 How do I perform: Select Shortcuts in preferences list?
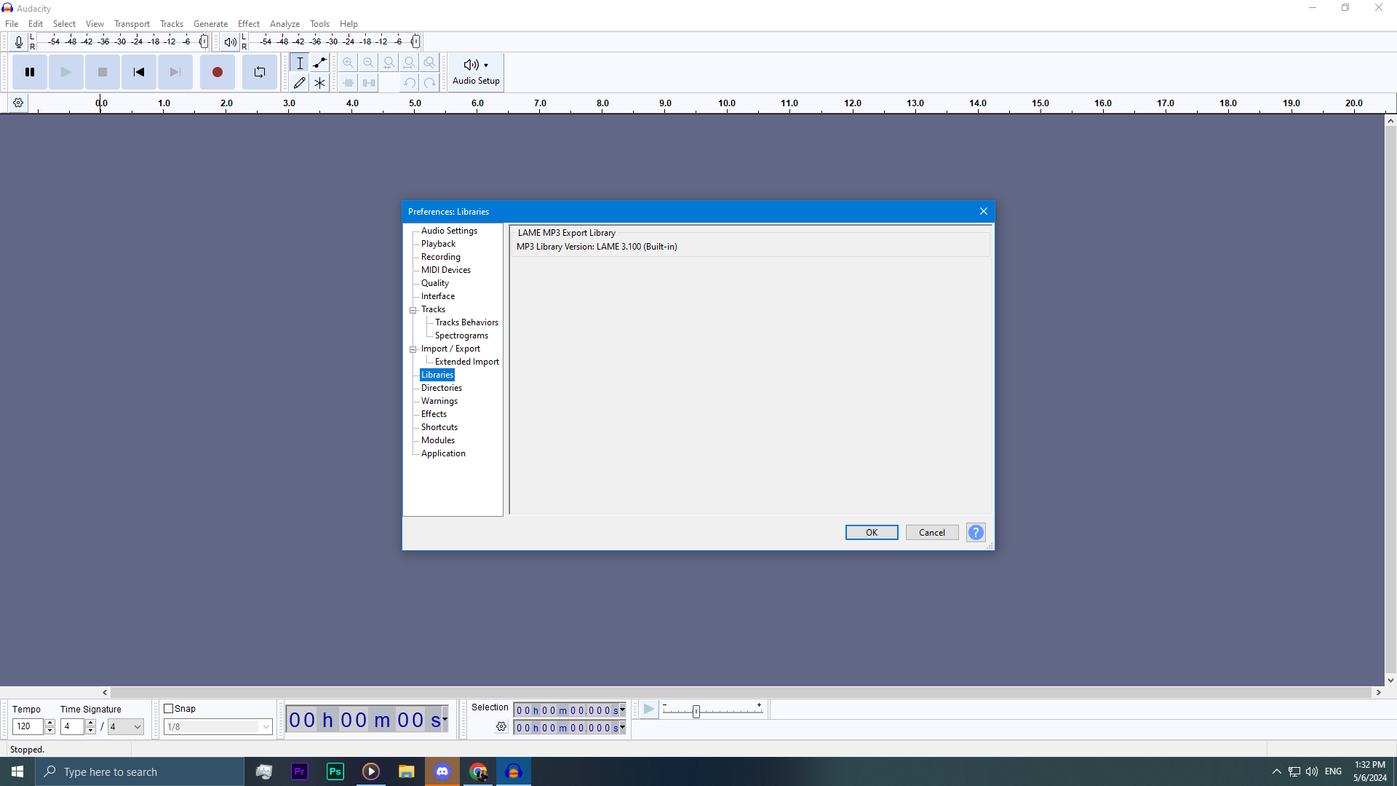[x=439, y=427]
